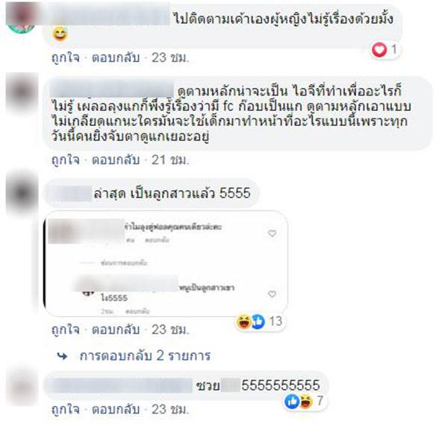Click the top heart inside the embedded screenshot
The image size is (448, 424).
[x=272, y=233]
